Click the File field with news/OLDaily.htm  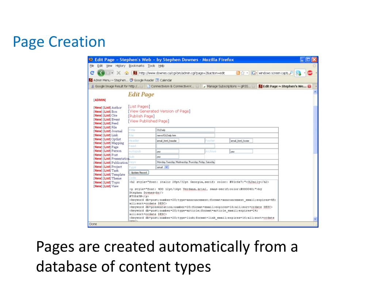pyautogui.click(x=185, y=135)
